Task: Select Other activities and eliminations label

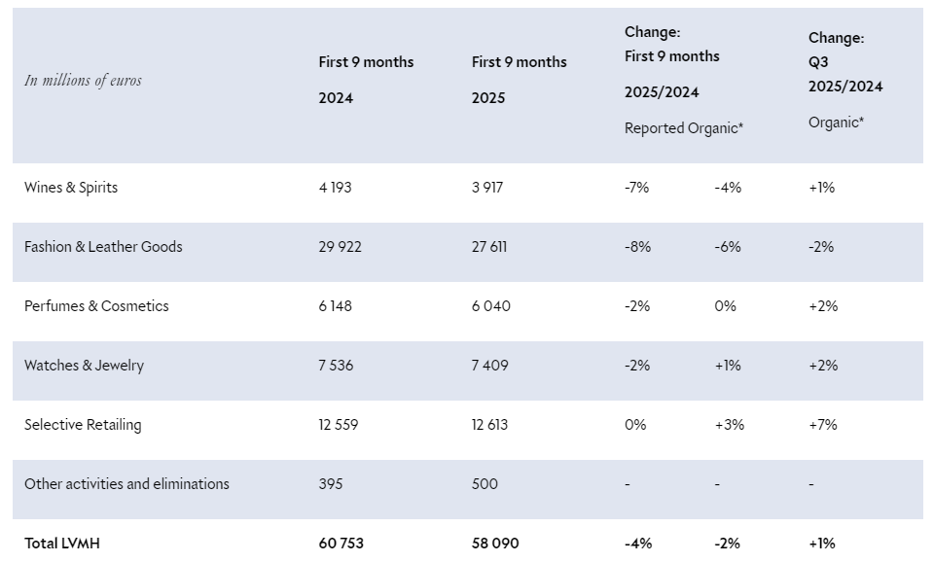Action: click(126, 484)
